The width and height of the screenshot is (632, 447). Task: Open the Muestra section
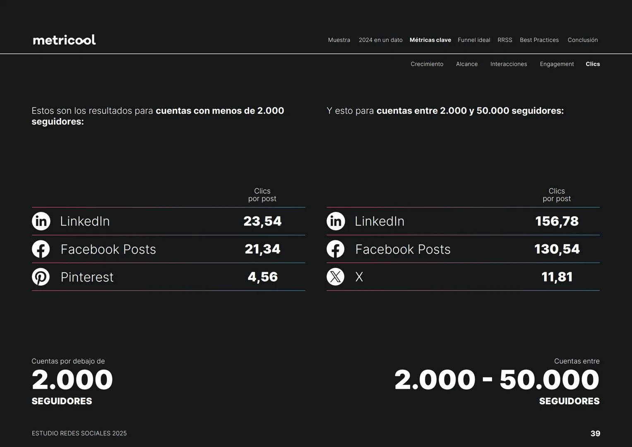pos(339,40)
